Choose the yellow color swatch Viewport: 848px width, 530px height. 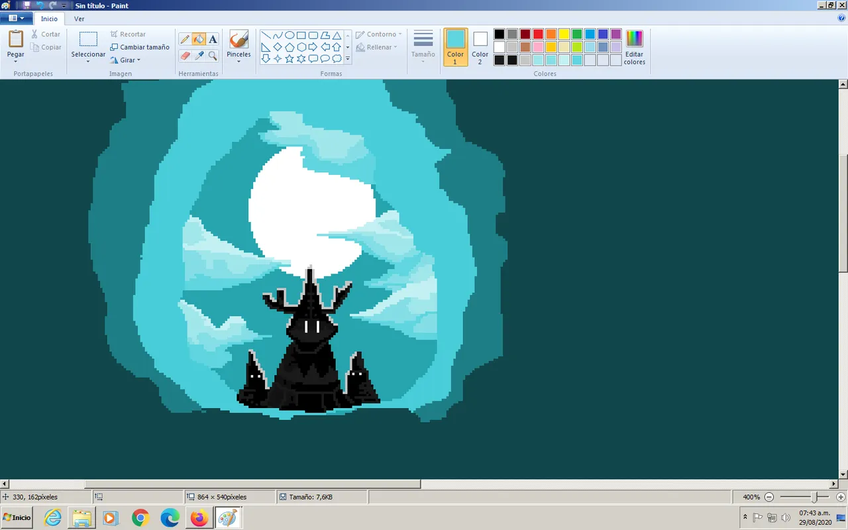[564, 34]
